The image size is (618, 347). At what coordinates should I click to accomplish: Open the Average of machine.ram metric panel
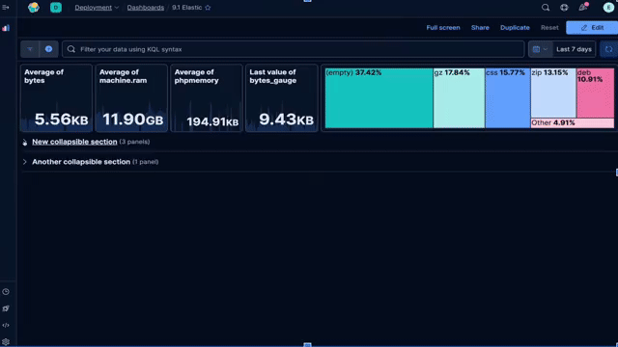click(x=131, y=98)
